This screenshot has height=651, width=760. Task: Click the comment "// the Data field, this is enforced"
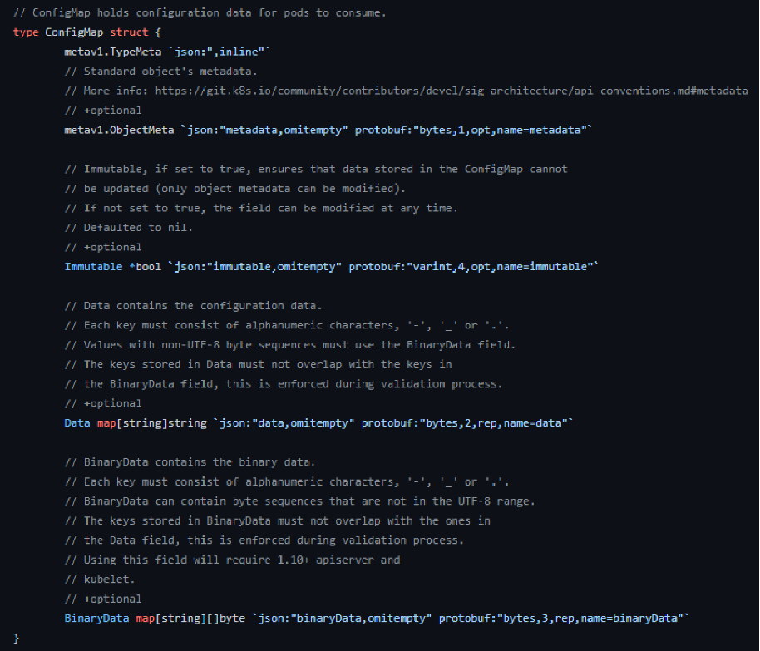[264, 540]
